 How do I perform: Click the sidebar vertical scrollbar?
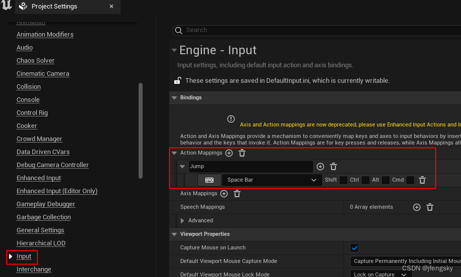141,130
